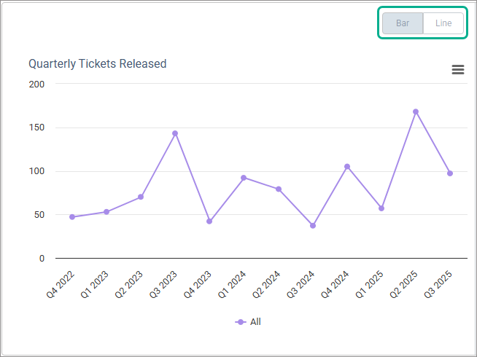Click the Q3 2024 data point
Screen dimensions: 477x357
[313, 226]
